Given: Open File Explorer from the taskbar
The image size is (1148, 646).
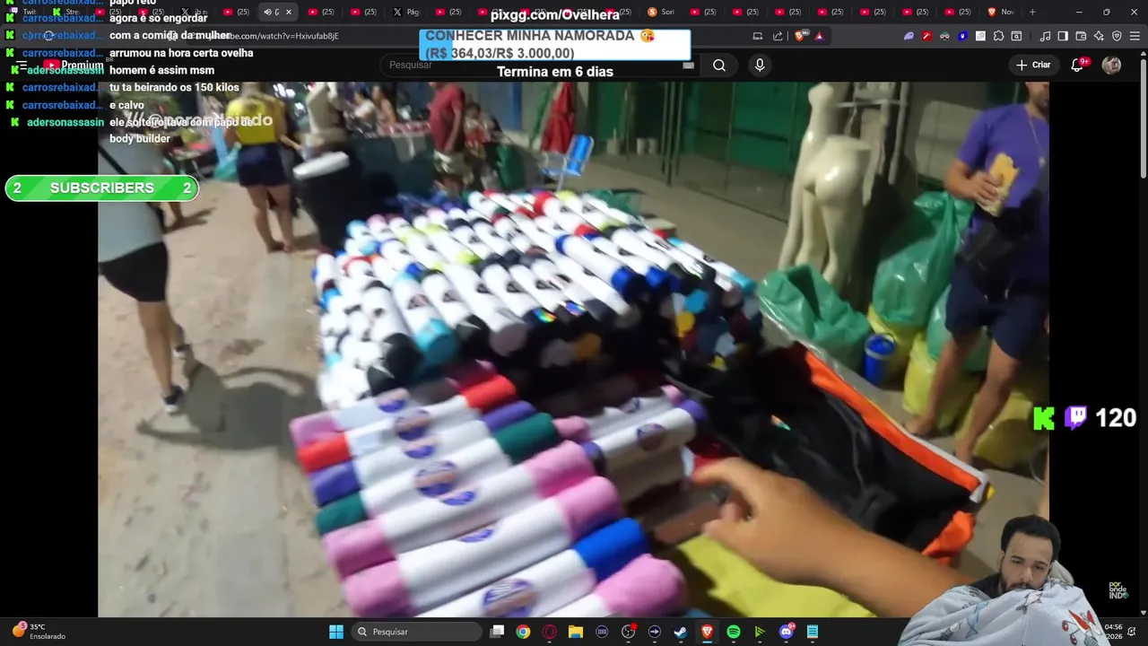Looking at the screenshot, I should (x=576, y=632).
